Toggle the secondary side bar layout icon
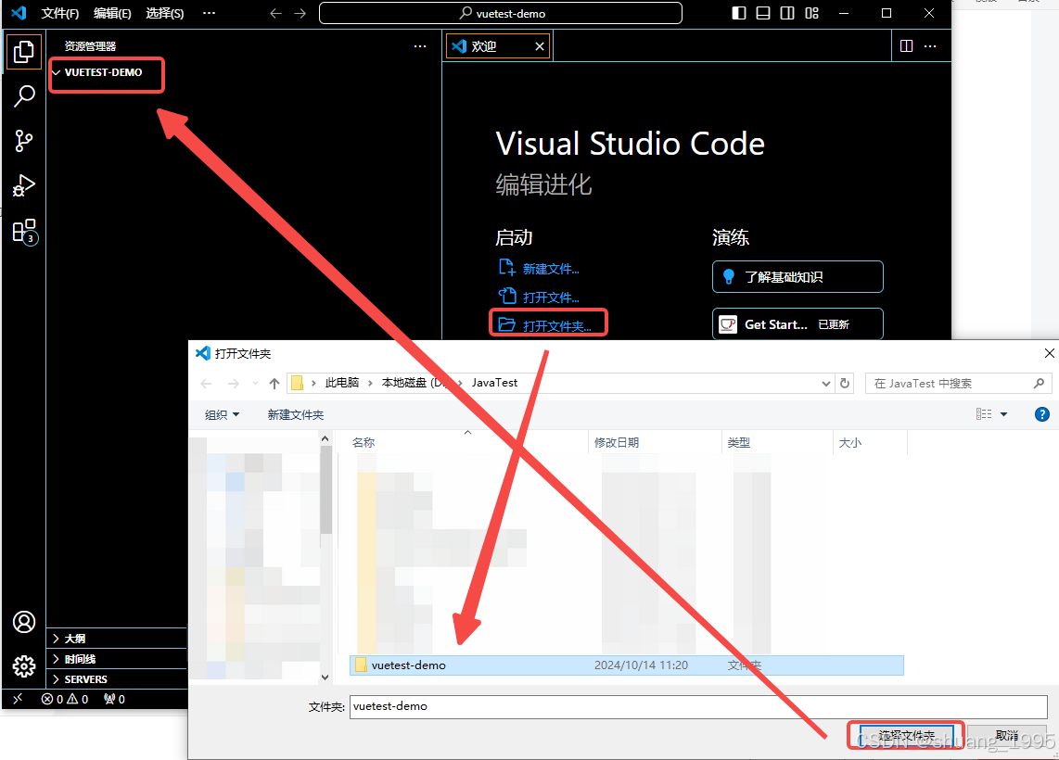 tap(787, 14)
